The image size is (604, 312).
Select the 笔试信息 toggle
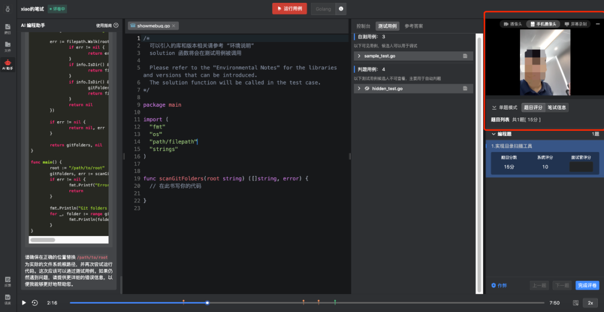[557, 107]
